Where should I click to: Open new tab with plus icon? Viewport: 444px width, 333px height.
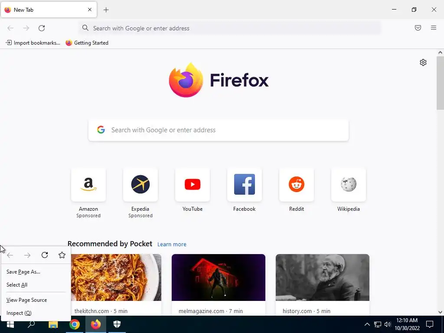(106, 10)
